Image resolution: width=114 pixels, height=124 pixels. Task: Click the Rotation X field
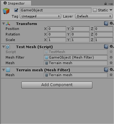pyautogui.click(x=57, y=34)
